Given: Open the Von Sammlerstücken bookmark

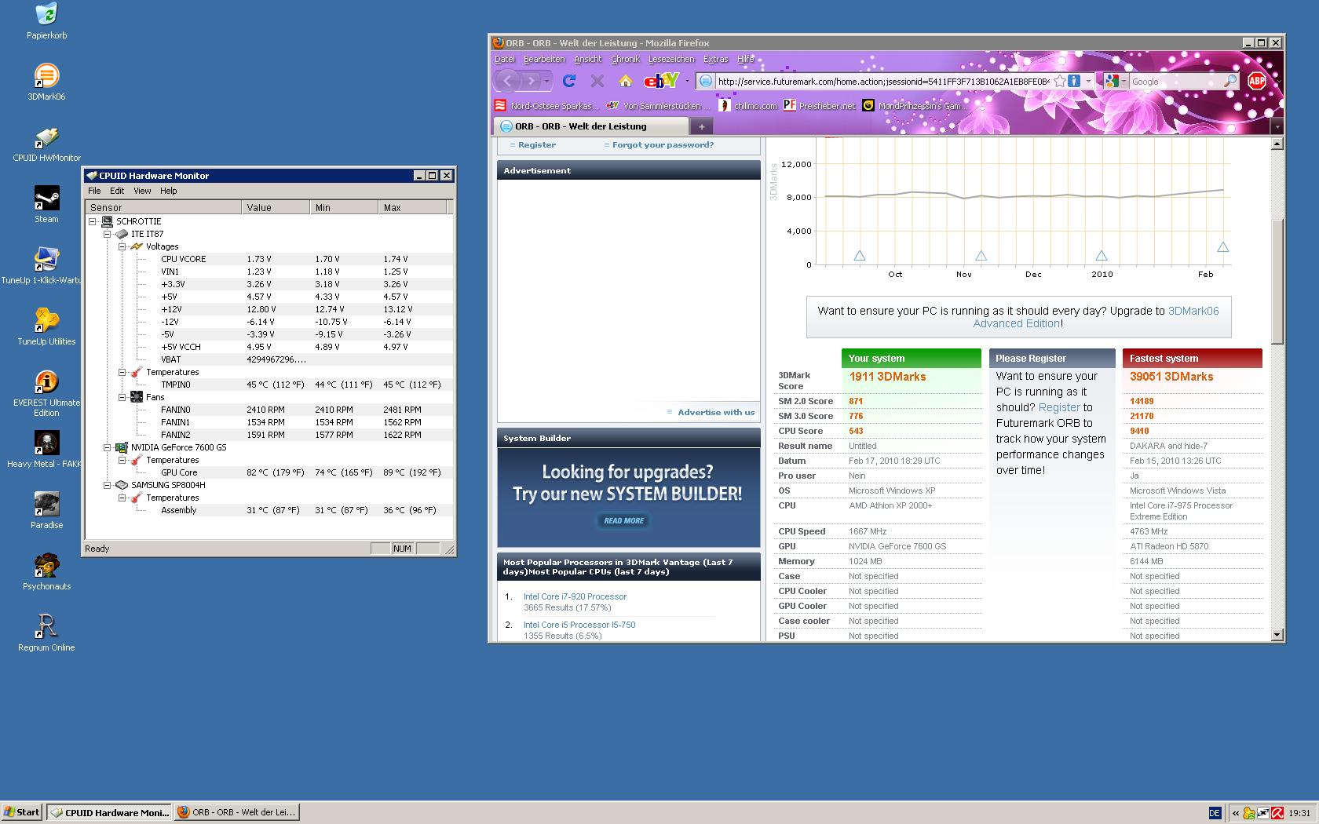Looking at the screenshot, I should click(658, 106).
